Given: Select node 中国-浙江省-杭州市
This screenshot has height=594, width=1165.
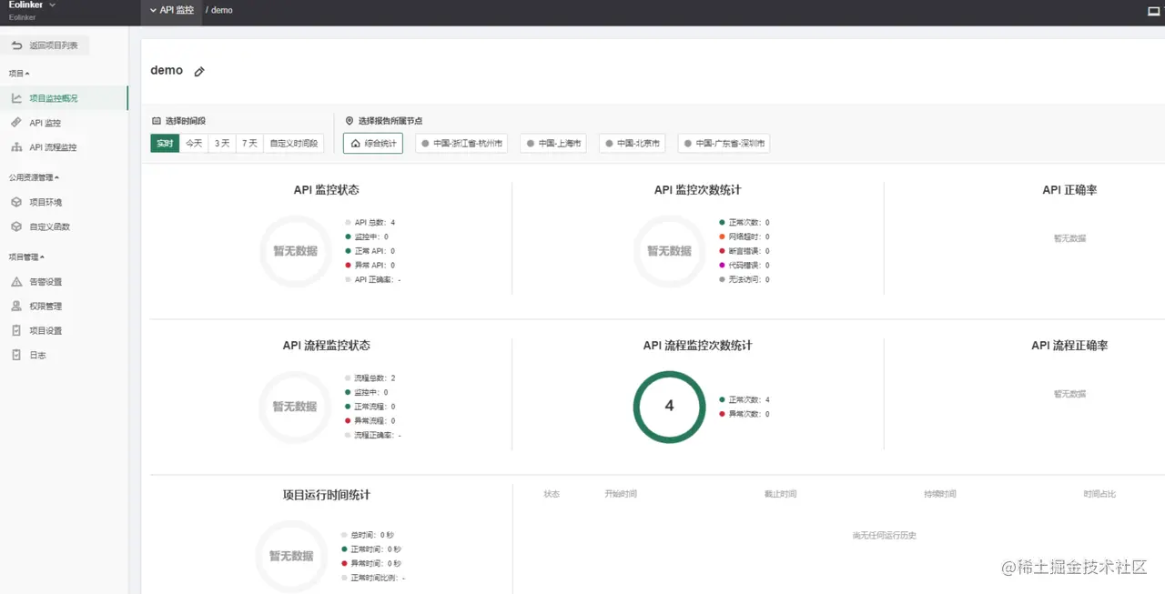Looking at the screenshot, I should [x=461, y=144].
